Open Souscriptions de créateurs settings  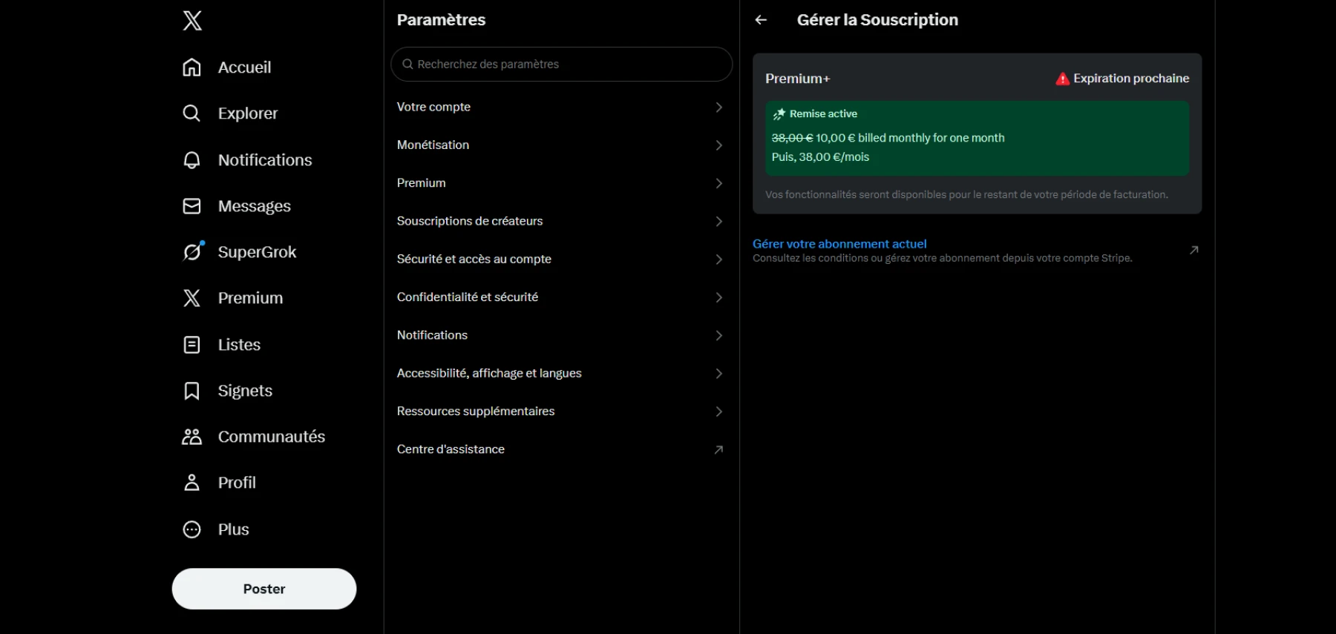[x=470, y=221]
